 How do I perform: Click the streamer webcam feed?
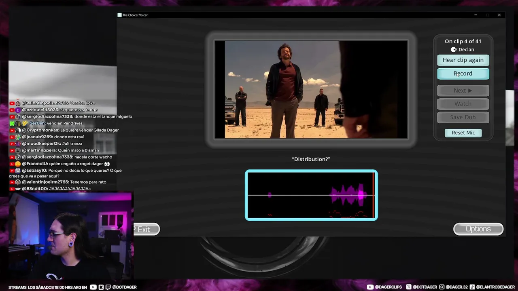pyautogui.click(x=71, y=236)
